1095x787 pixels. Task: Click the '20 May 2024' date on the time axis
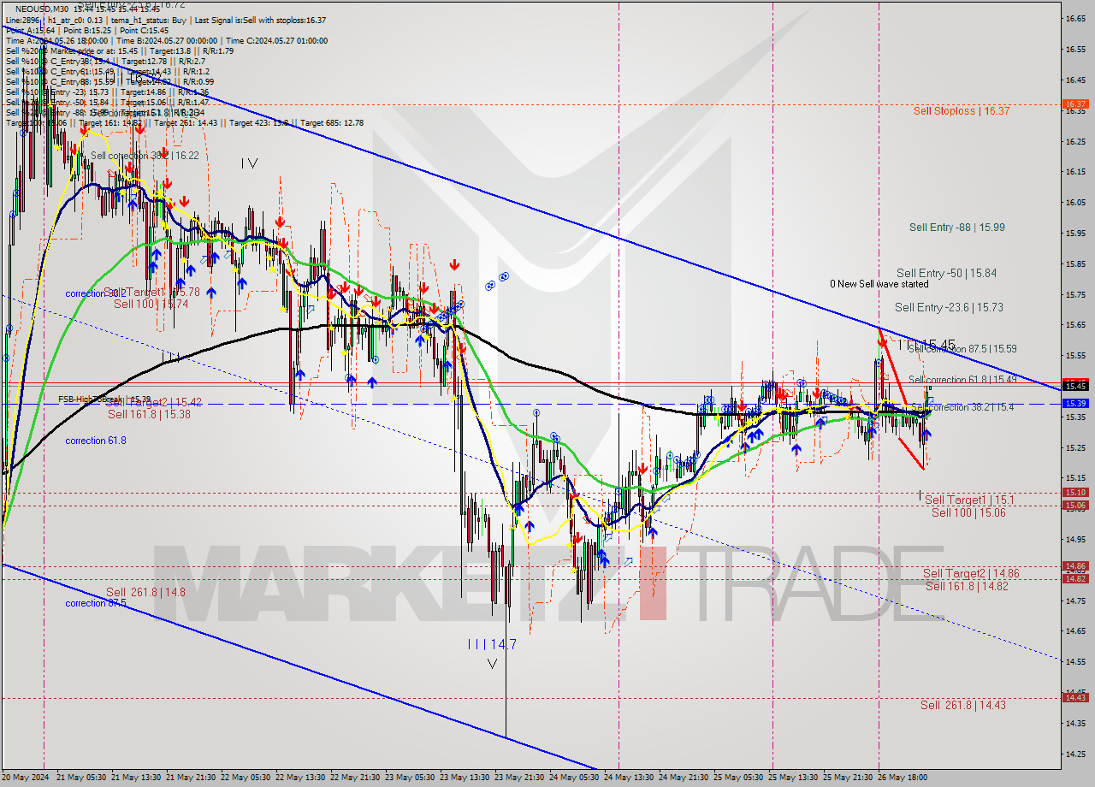[x=27, y=778]
